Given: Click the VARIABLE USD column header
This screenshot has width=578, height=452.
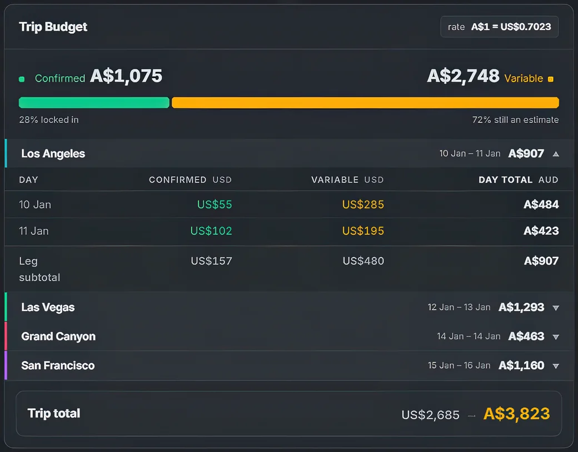Looking at the screenshot, I should click(347, 180).
